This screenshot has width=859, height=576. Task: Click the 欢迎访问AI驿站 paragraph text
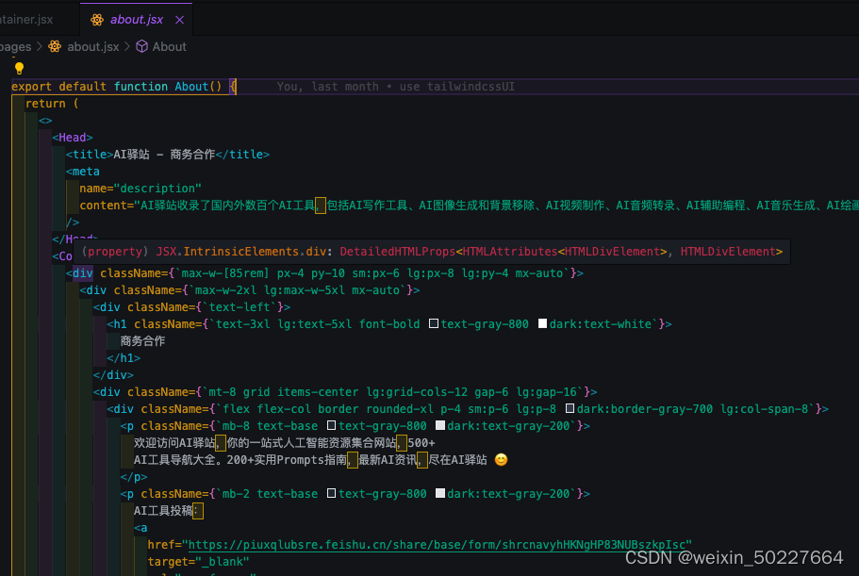tap(285, 443)
